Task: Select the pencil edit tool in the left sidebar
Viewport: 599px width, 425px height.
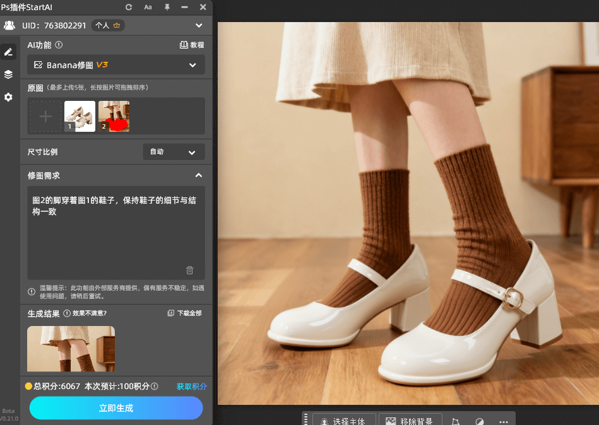Action: pos(8,51)
